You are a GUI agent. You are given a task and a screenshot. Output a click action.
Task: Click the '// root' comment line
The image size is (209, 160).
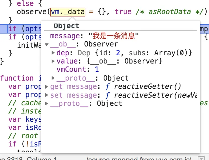coord(23,136)
